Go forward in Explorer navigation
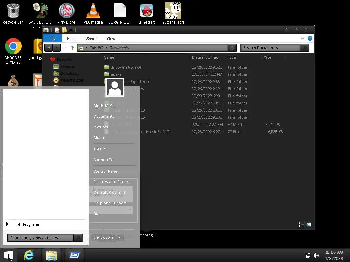Viewport: 350px width, 262px height. pos(57,48)
